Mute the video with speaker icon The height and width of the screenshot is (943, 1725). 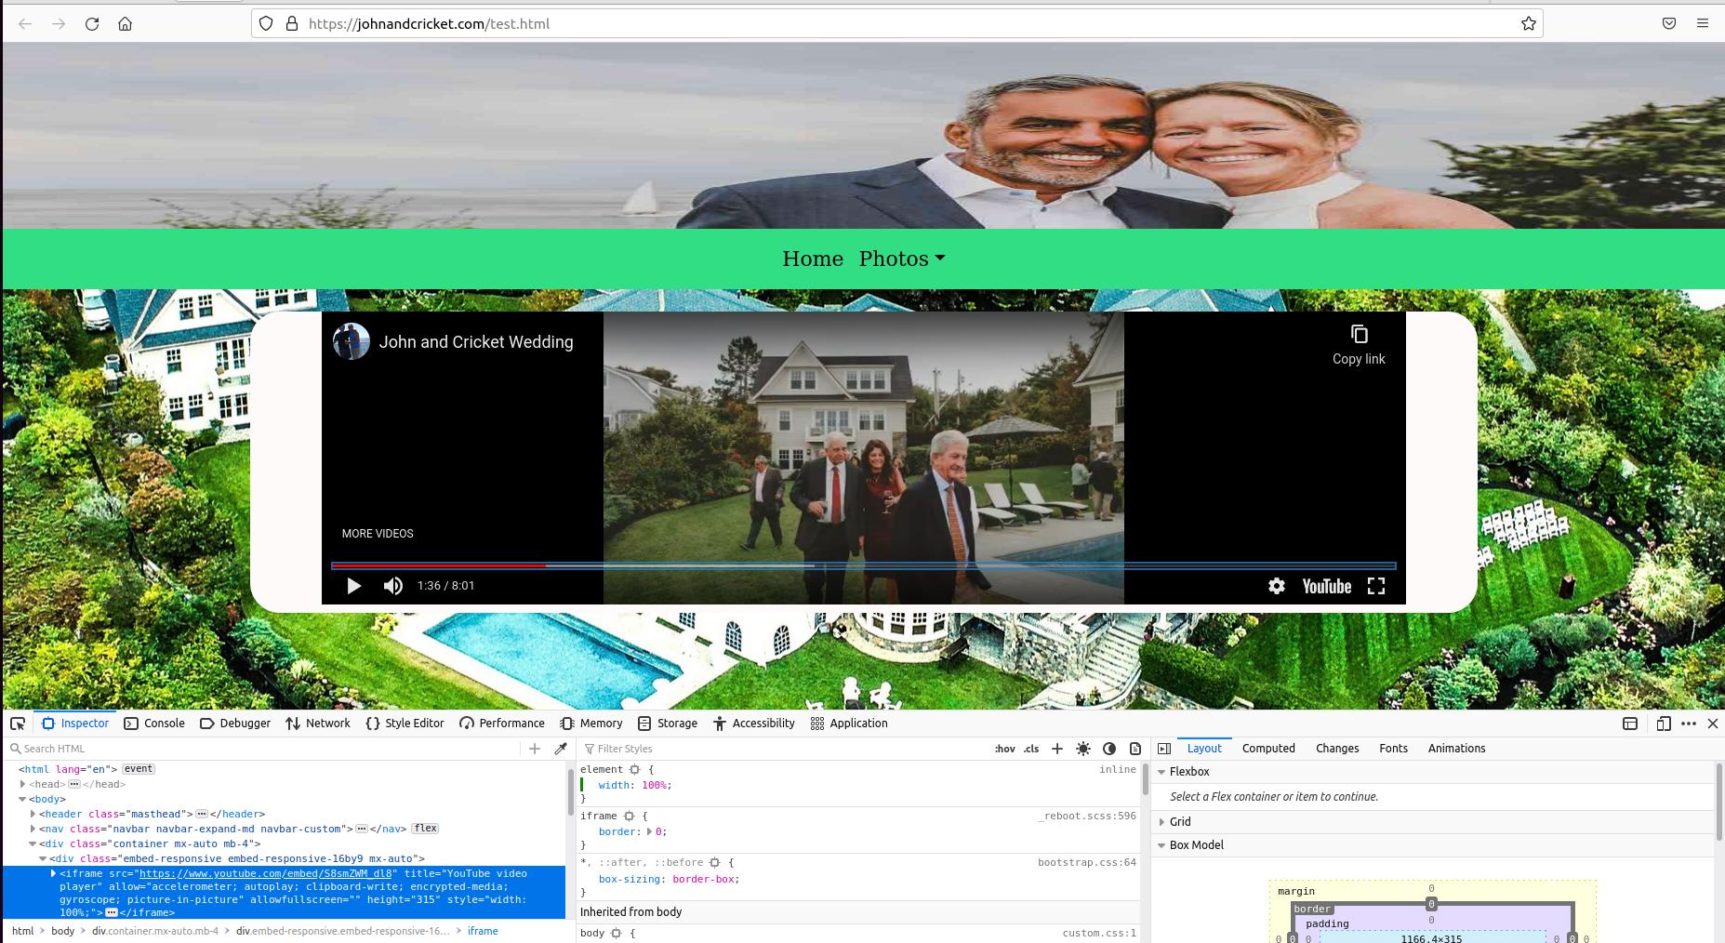coord(393,586)
